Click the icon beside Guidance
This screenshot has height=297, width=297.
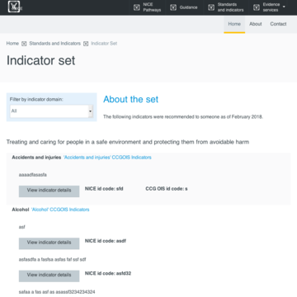click(x=173, y=7)
